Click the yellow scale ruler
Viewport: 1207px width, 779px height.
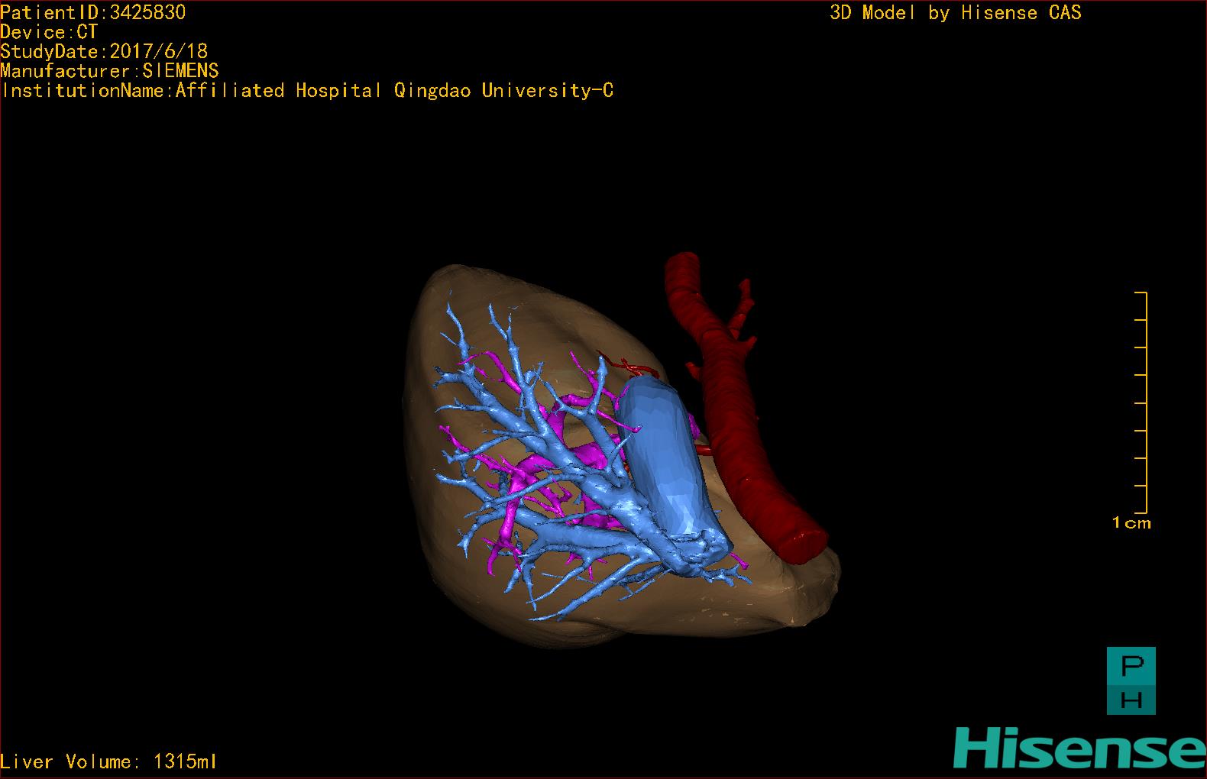coord(1141,402)
